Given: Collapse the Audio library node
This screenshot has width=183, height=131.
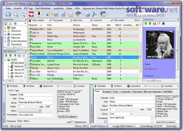Looking at the screenshot, I should [5, 60].
